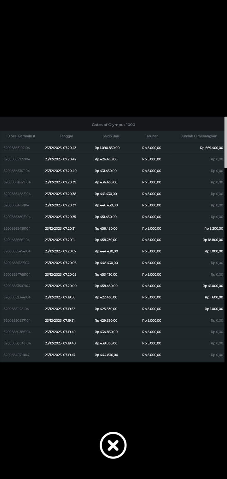Screen dimensions: 227x479
Task: Click the Taruhan column header
Action: pyautogui.click(x=152, y=136)
